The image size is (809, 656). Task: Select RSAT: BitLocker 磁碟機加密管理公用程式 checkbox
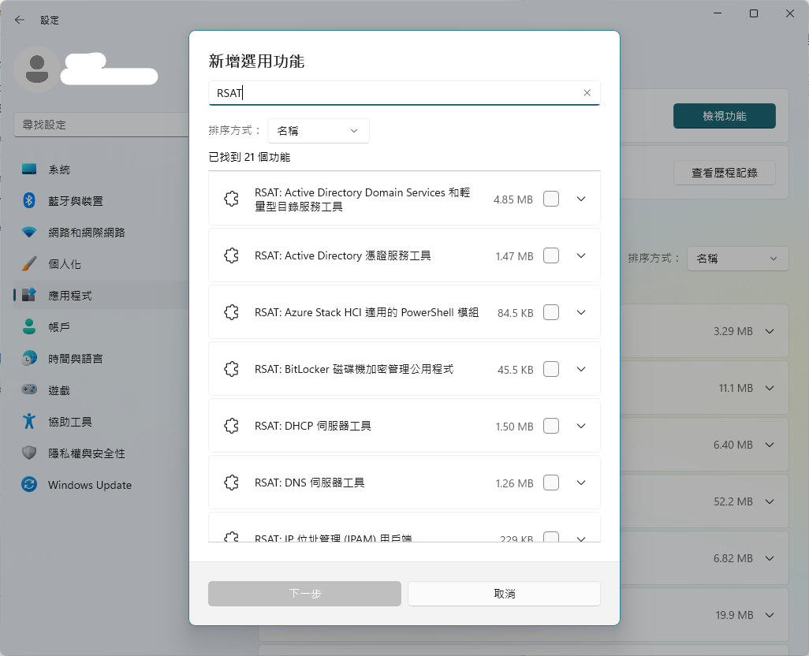click(551, 369)
